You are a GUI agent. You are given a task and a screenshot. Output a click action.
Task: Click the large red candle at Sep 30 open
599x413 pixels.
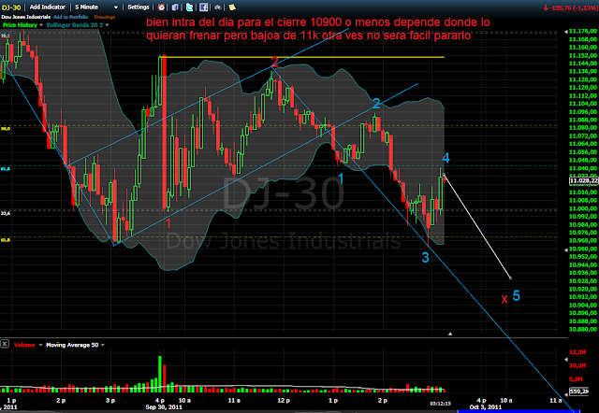click(x=165, y=133)
